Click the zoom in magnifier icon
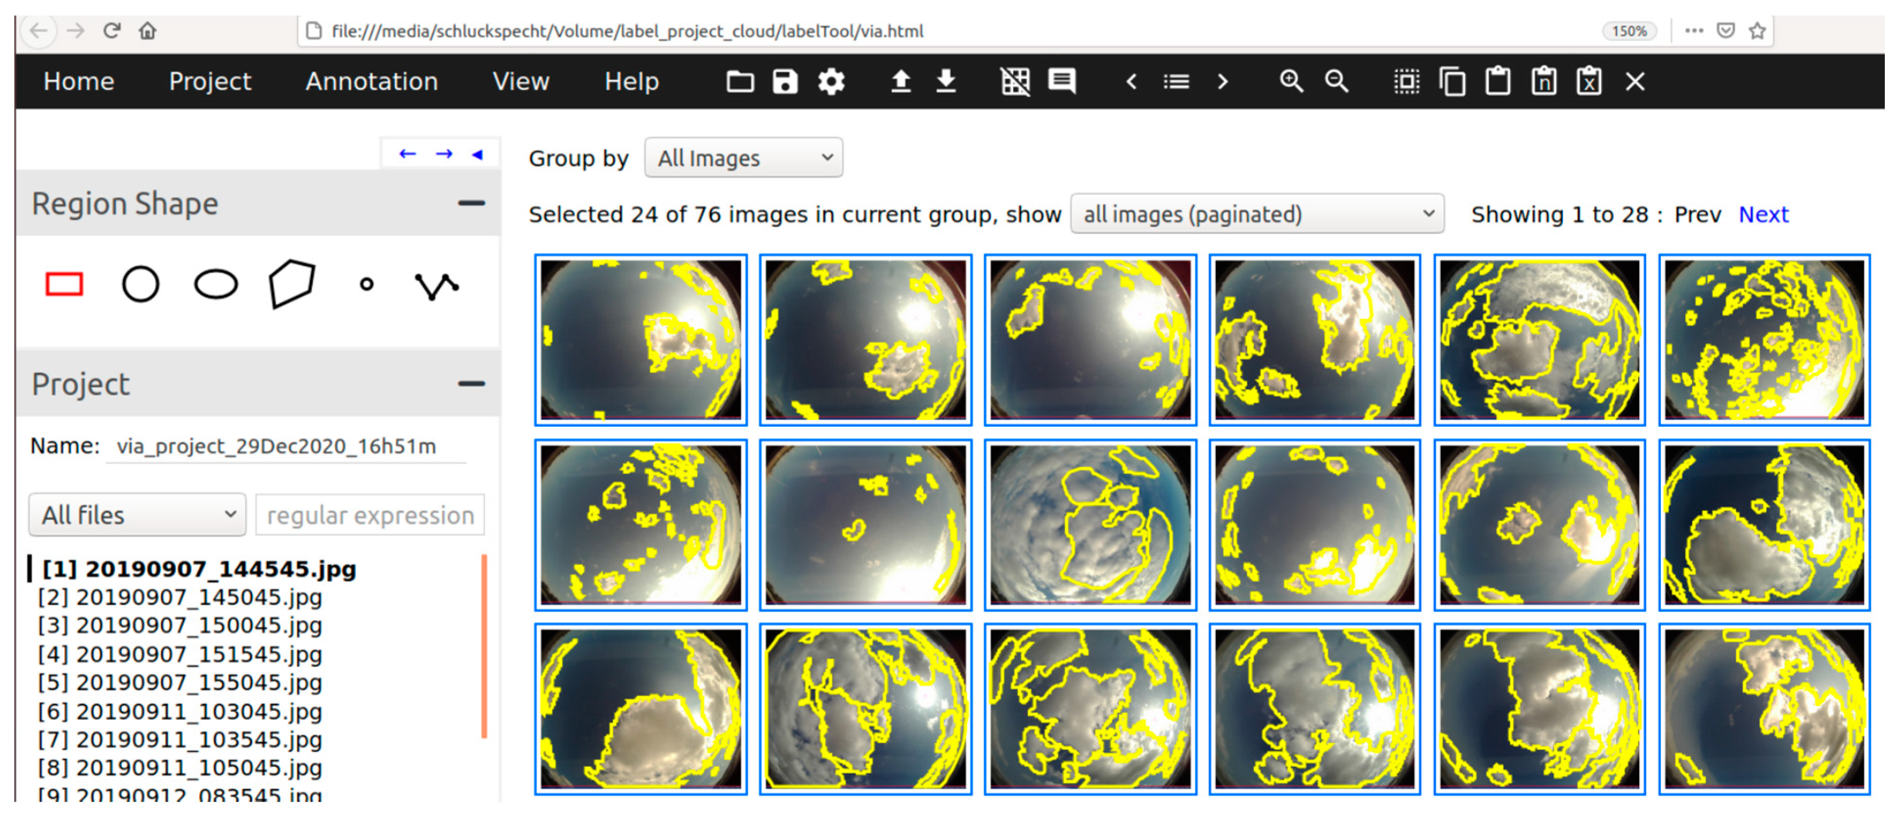This screenshot has height=816, width=1898. [1291, 81]
